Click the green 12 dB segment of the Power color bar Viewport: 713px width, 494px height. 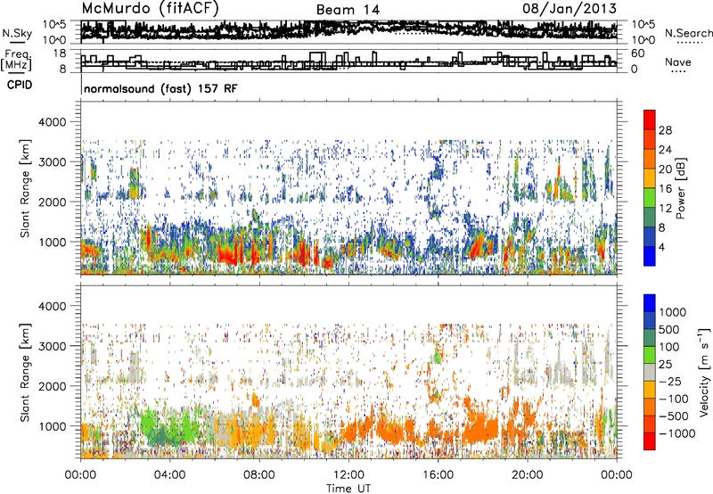pyautogui.click(x=650, y=198)
